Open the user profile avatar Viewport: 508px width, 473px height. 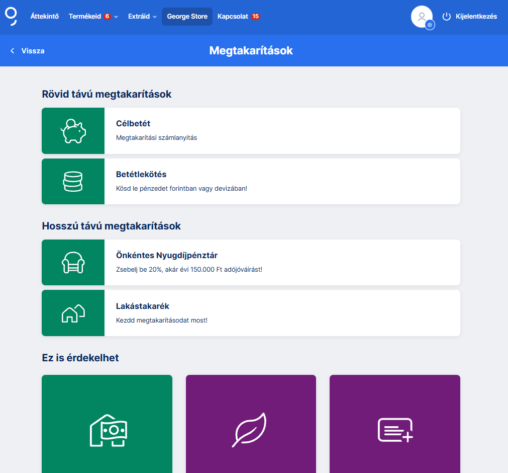click(x=421, y=16)
